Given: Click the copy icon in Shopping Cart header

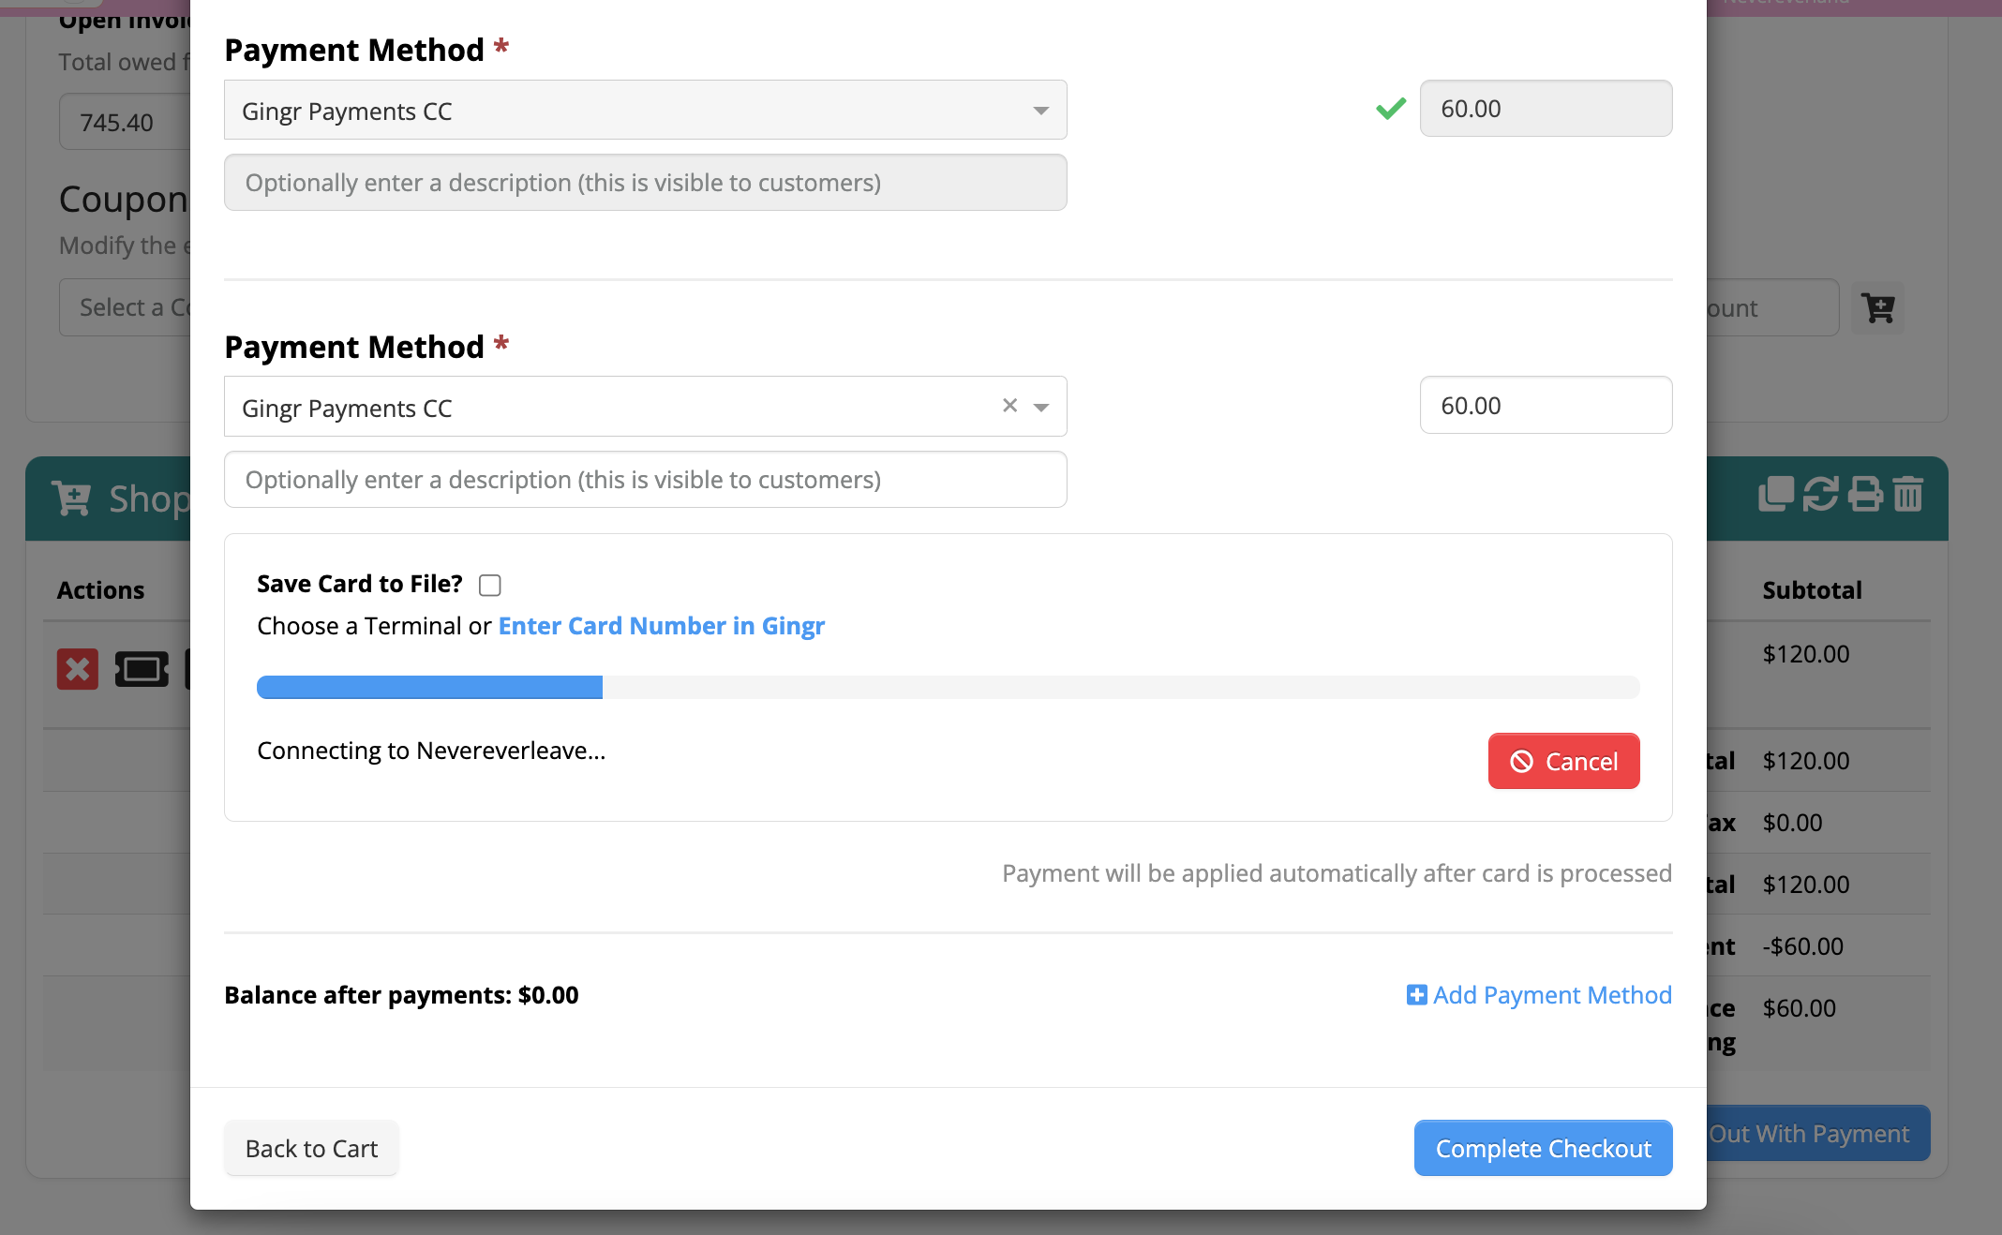Looking at the screenshot, I should click(x=1776, y=495).
